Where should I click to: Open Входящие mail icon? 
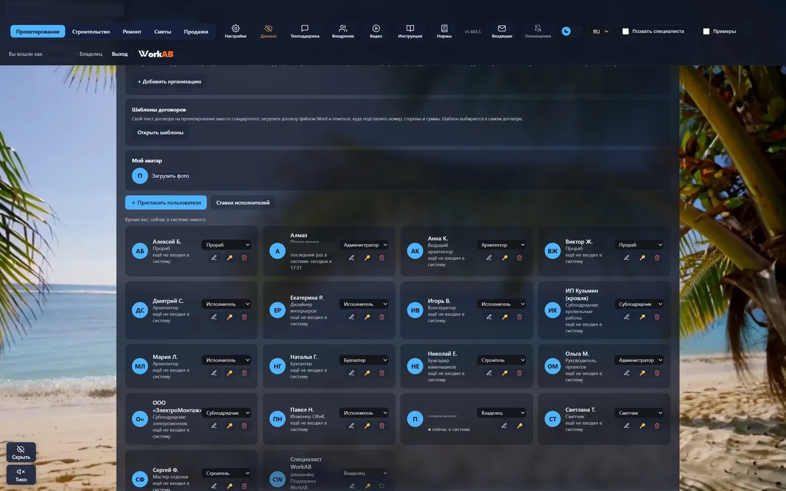click(502, 31)
